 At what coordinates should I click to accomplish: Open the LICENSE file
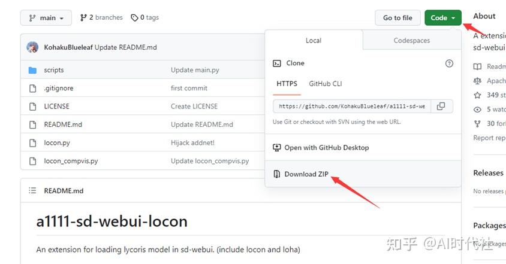click(x=56, y=107)
